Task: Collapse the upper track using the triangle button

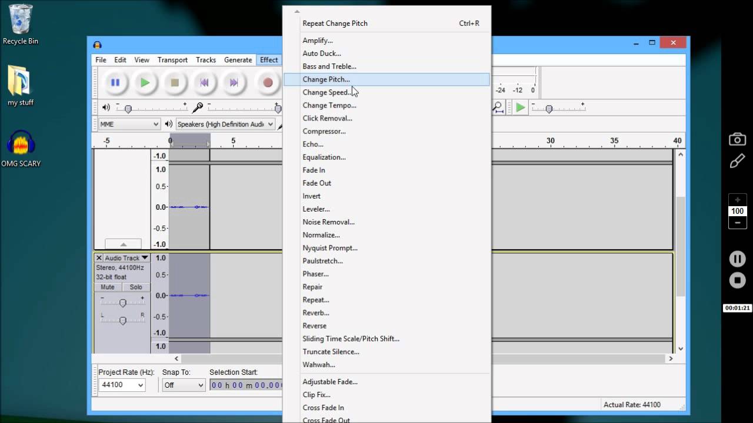Action: coord(123,244)
